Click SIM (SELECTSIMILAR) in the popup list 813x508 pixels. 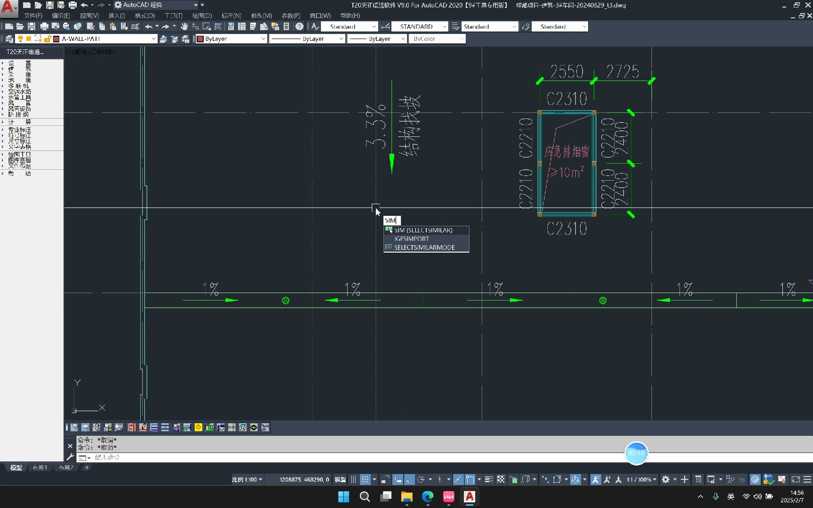(x=423, y=230)
